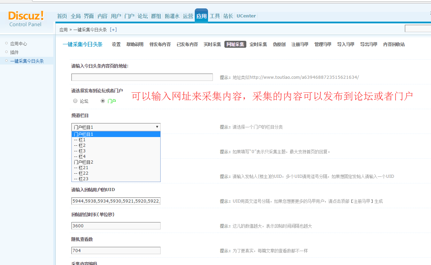Image resolution: width=431 pixels, height=265 pixels.
Task: Open the 首页 top menu
Action: coord(62,16)
